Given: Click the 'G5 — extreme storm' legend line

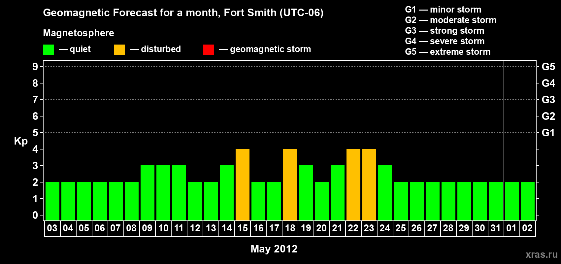Looking at the screenshot, I should [x=448, y=52].
